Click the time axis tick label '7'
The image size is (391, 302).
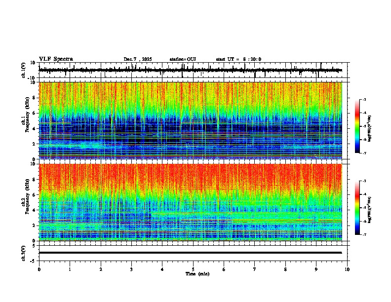pyautogui.click(x=255, y=269)
